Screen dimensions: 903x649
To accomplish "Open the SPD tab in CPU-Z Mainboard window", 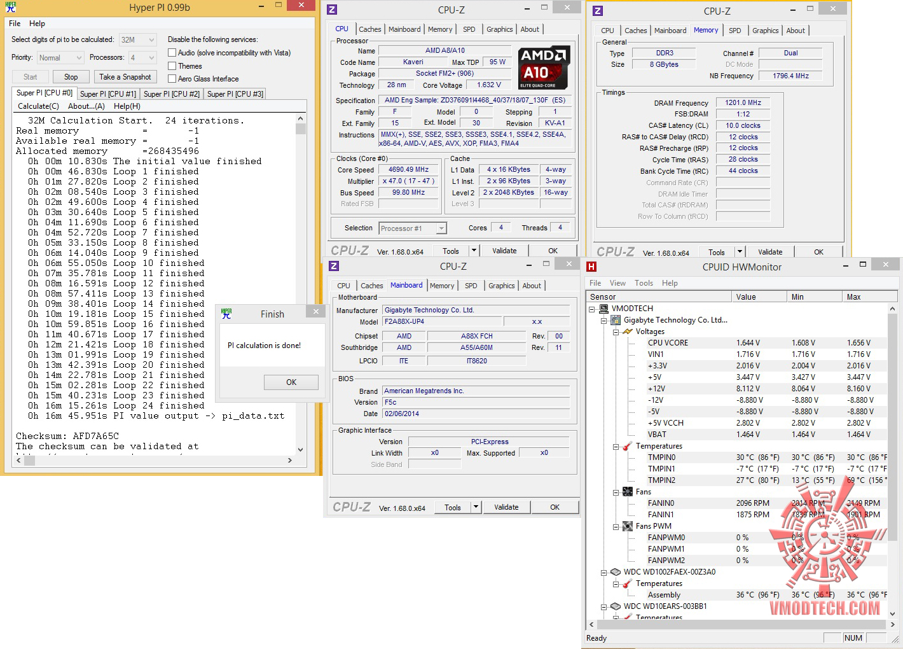I will [x=471, y=286].
